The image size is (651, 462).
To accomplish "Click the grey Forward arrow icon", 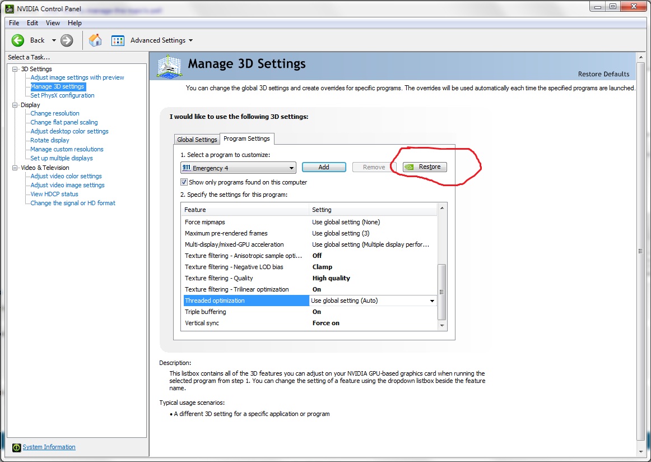I will tap(67, 40).
